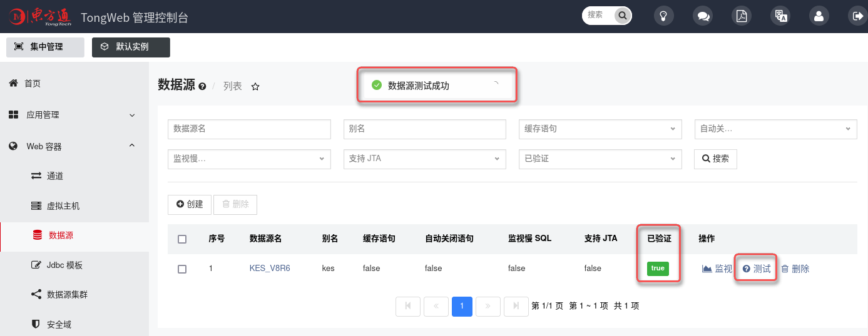The height and width of the screenshot is (336, 868).
Task: Click 删除 trash action for KES_V8R6
Action: 795,269
